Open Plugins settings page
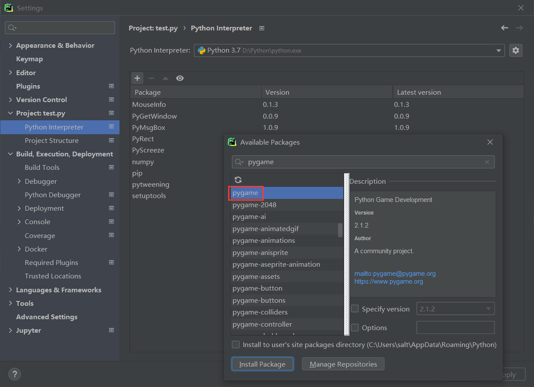Image resolution: width=534 pixels, height=387 pixels. [x=28, y=86]
